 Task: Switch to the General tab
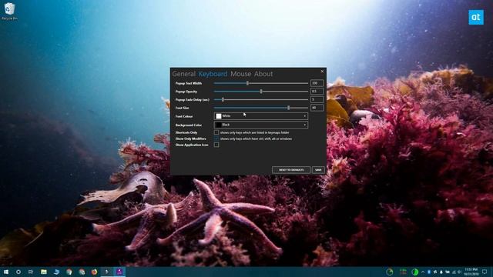[183, 74]
